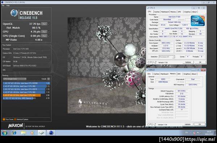The image size is (217, 143).
Task: Click Validate in upper CPU-Z window
Action: click(188, 62)
